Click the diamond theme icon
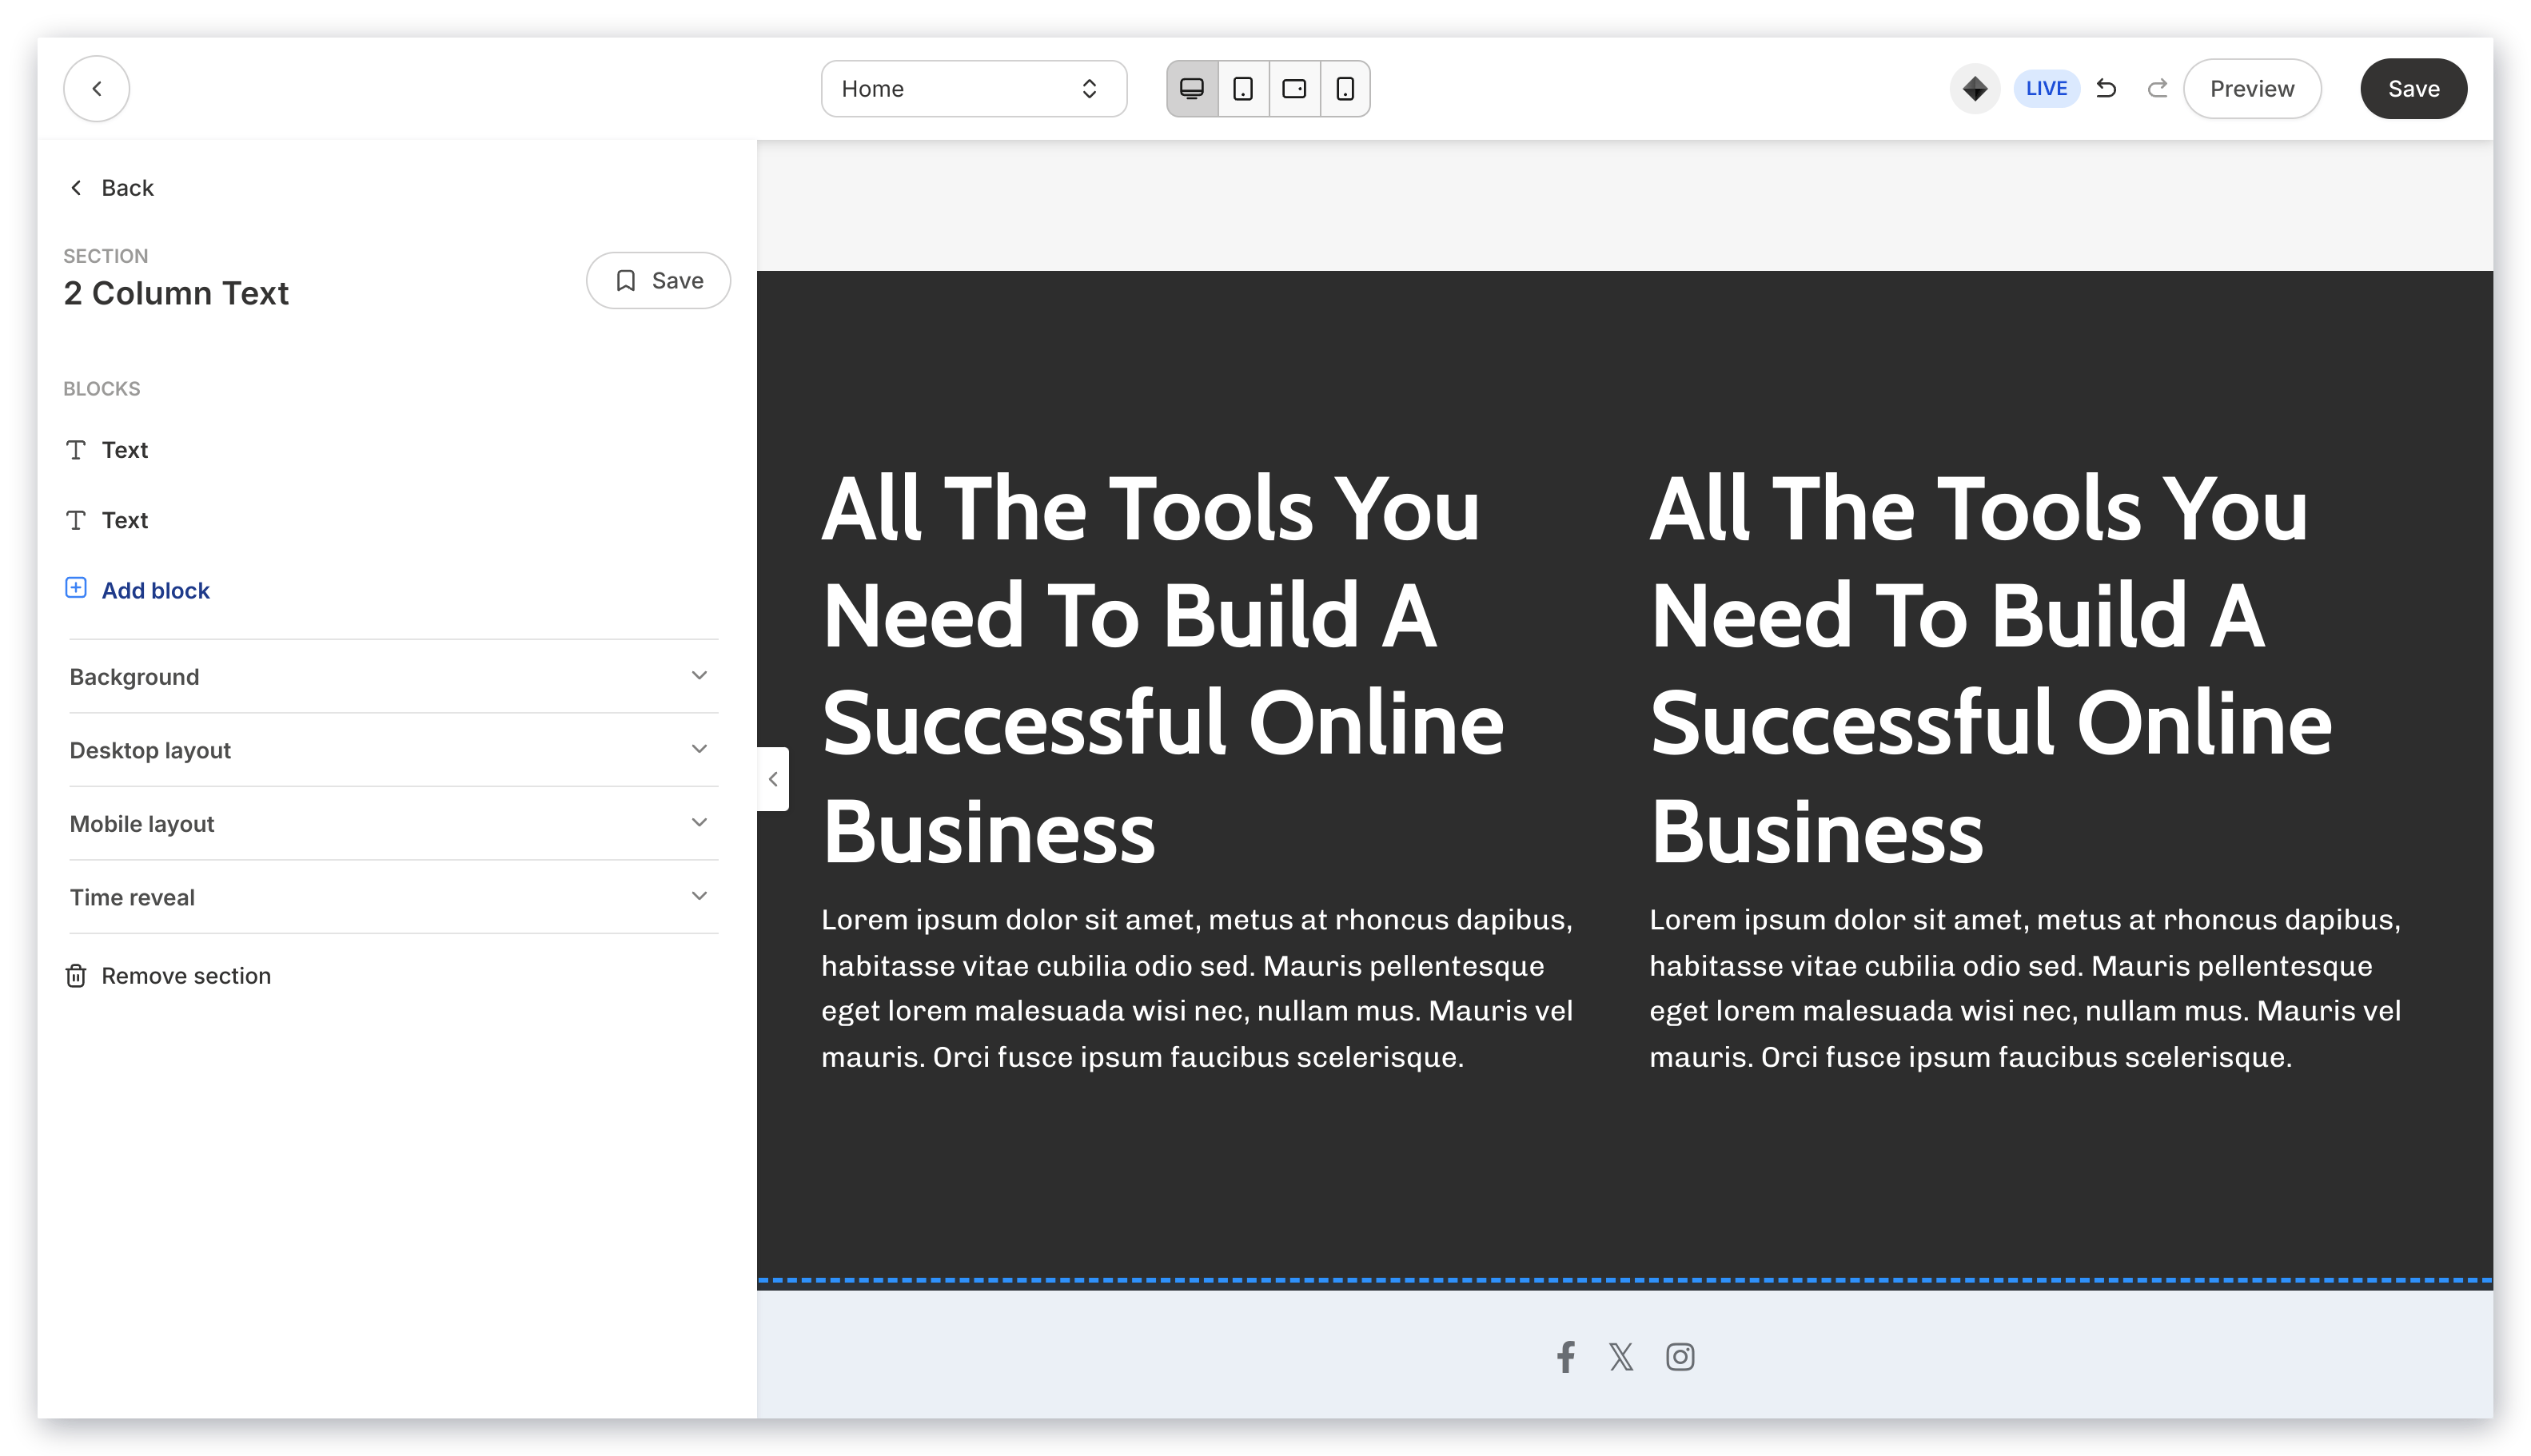The width and height of the screenshot is (2531, 1456). (1974, 89)
